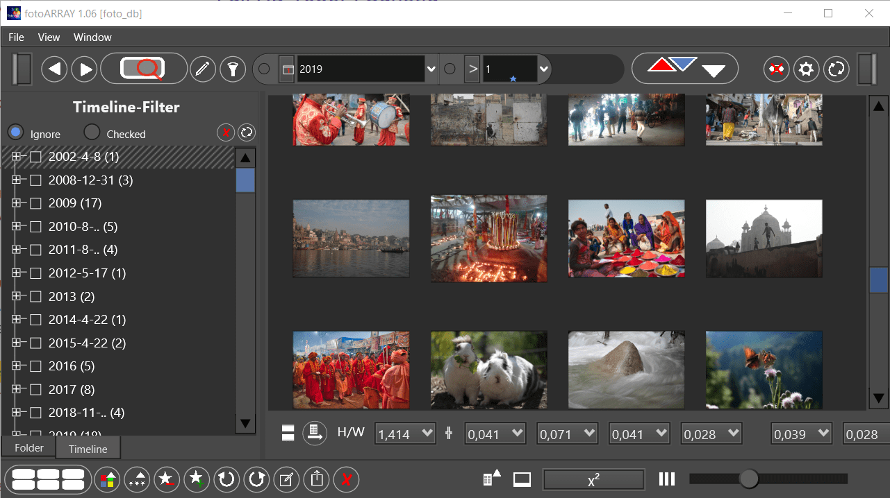
Task: Toggle the radio button before the 2019 field
Action: point(264,69)
